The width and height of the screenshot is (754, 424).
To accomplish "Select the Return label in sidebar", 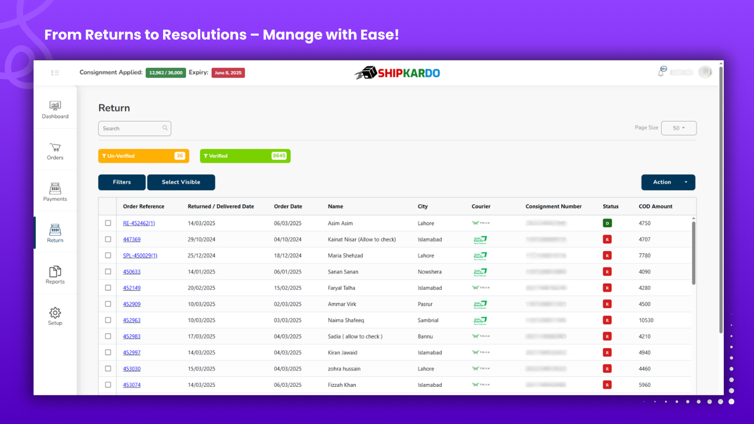I will tap(55, 240).
